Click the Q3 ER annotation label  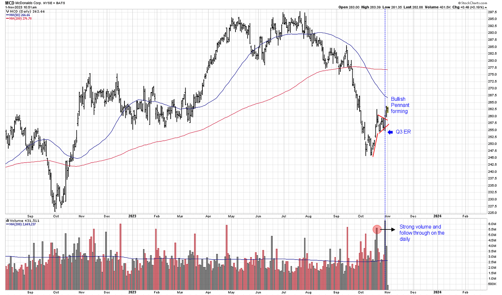tap(403, 132)
